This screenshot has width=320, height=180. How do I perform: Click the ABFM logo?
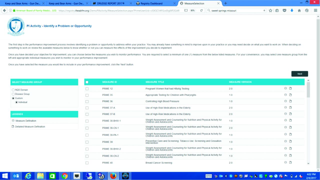(x=16, y=27)
